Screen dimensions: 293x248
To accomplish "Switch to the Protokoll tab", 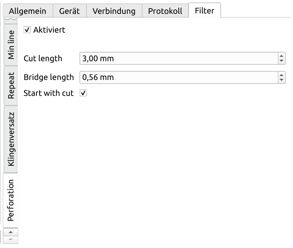I will coord(165,11).
